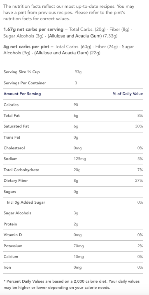Click the Saturated Fat 30% value
Viewport: 149px width, 295px height.
(139, 126)
